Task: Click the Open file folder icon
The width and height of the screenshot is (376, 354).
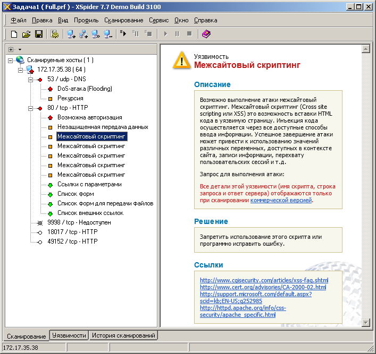Action: pos(27,34)
